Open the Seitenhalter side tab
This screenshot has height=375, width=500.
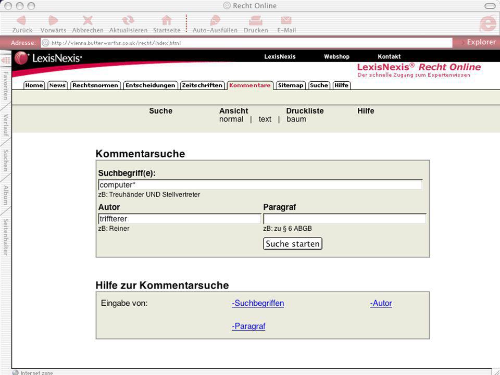(x=5, y=236)
